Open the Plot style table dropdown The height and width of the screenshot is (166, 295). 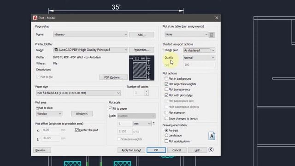(x=186, y=35)
